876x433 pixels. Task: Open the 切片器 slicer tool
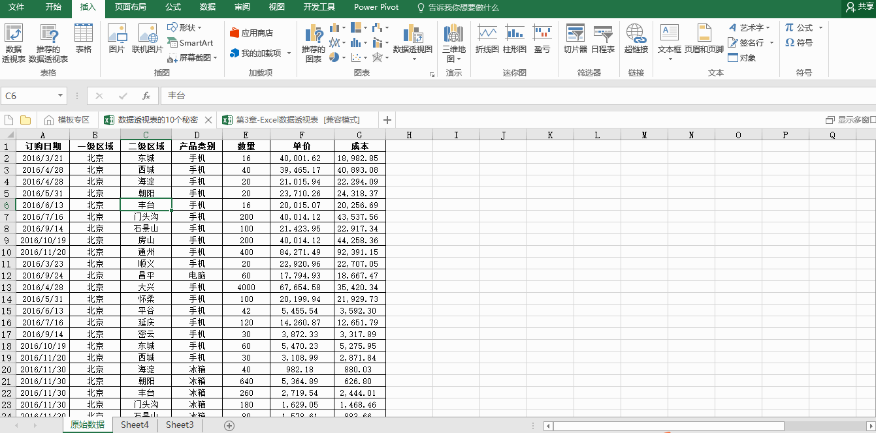(x=575, y=39)
